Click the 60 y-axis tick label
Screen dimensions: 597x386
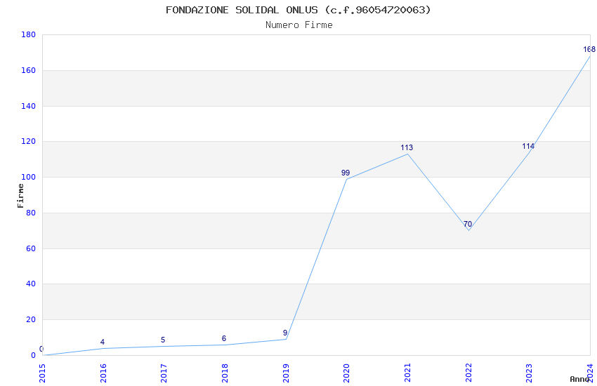(31, 248)
